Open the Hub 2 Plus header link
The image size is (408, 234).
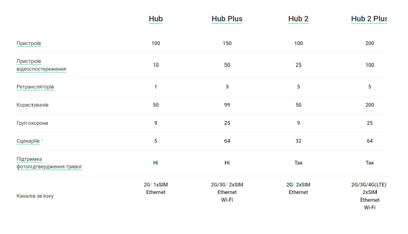[369, 19]
